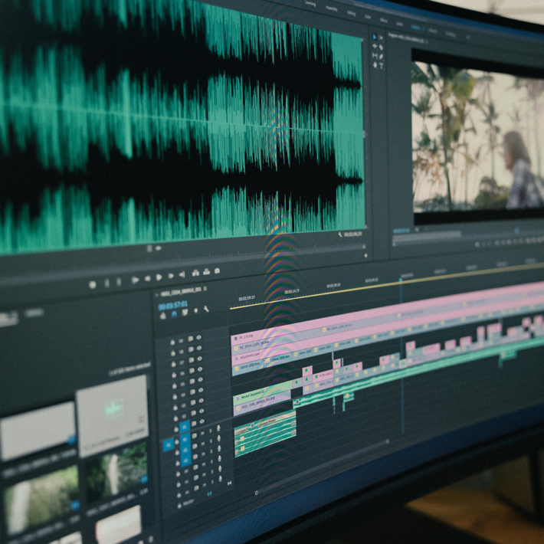Toggle A1 source patch blue box

169,444
